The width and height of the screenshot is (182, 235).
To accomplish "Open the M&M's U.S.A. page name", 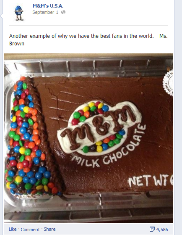I will click(x=48, y=6).
